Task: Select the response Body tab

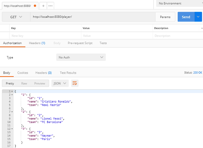Action: coord(6,73)
